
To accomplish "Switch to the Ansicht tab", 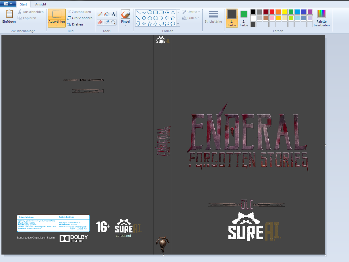I will pos(40,4).
